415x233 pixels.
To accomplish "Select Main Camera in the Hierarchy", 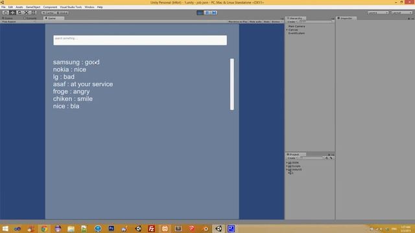I will coord(296,27).
